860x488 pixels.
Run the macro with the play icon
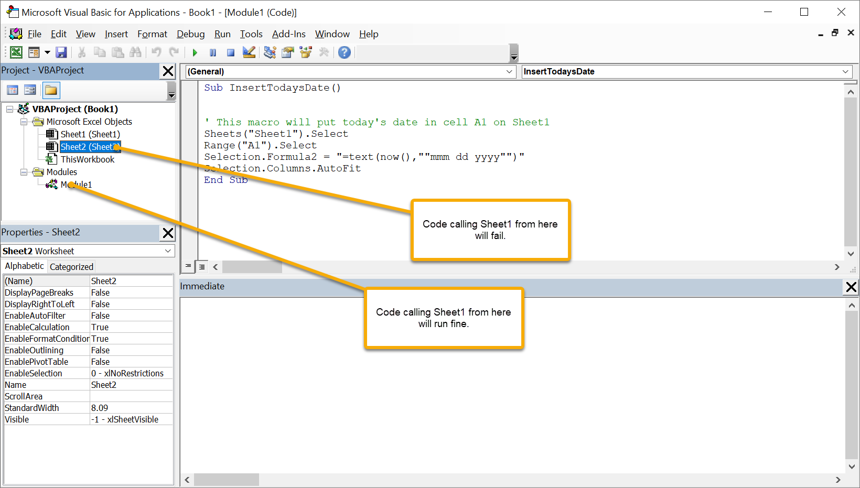tap(195, 52)
